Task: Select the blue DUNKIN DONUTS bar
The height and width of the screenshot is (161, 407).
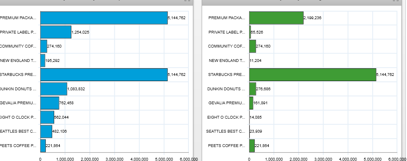Action: point(54,89)
